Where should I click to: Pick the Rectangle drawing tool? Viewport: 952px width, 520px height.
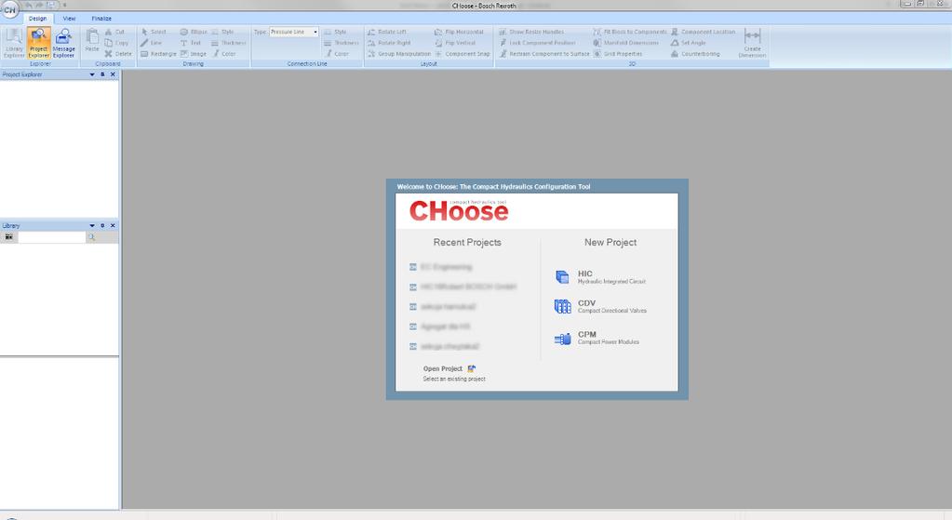(x=158, y=54)
